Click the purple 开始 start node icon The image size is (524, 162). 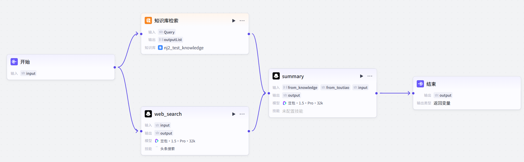pos(14,62)
